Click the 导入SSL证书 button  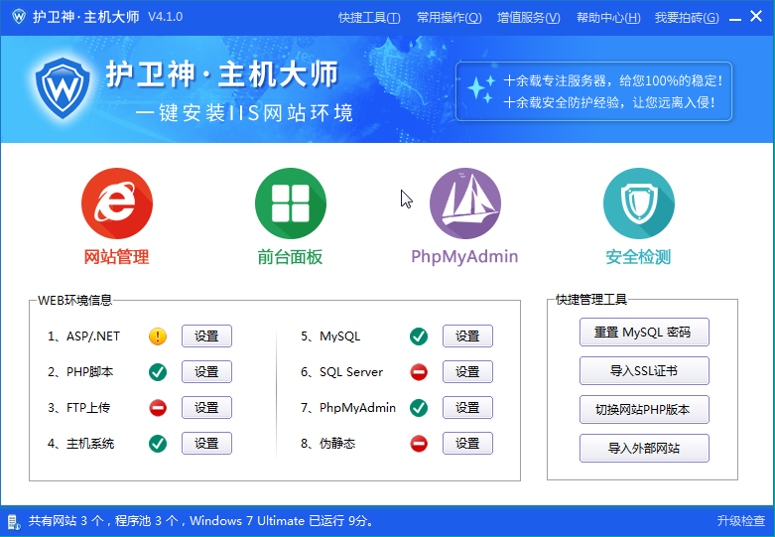644,370
